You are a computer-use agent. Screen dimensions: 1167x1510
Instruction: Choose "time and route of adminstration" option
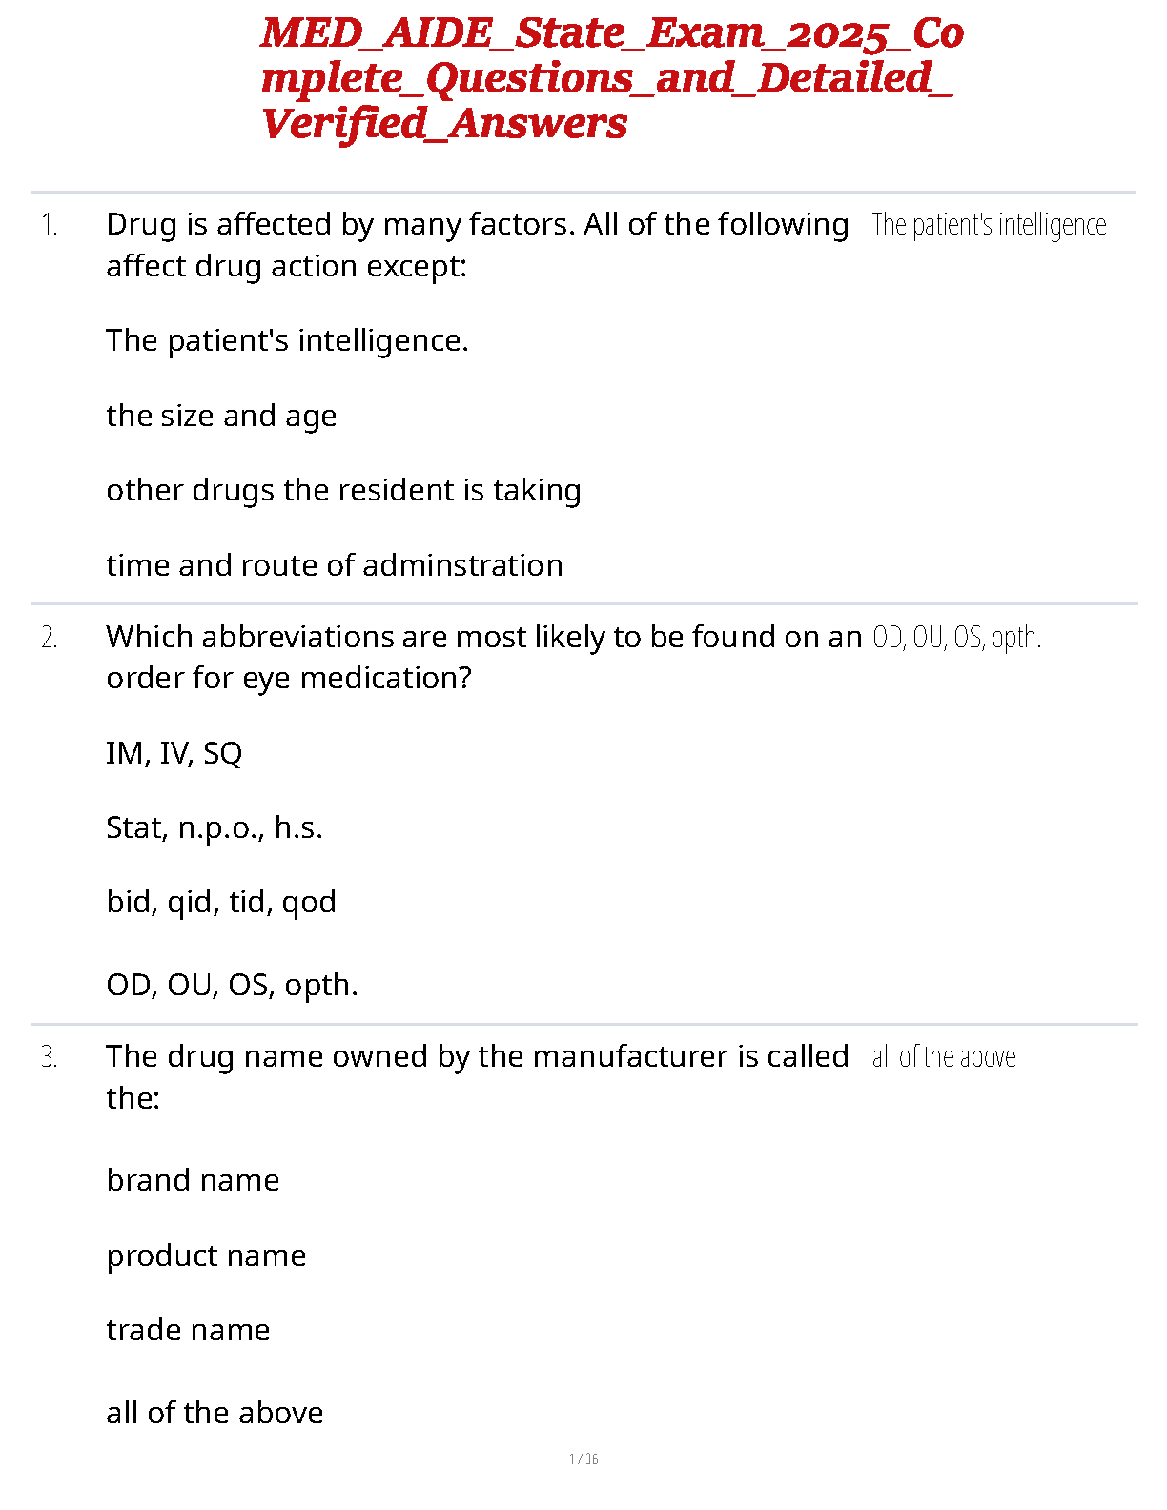334,565
